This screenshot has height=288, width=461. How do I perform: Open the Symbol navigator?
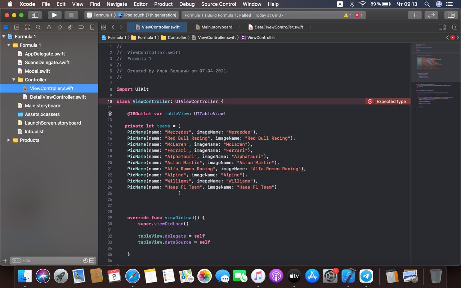[27, 27]
